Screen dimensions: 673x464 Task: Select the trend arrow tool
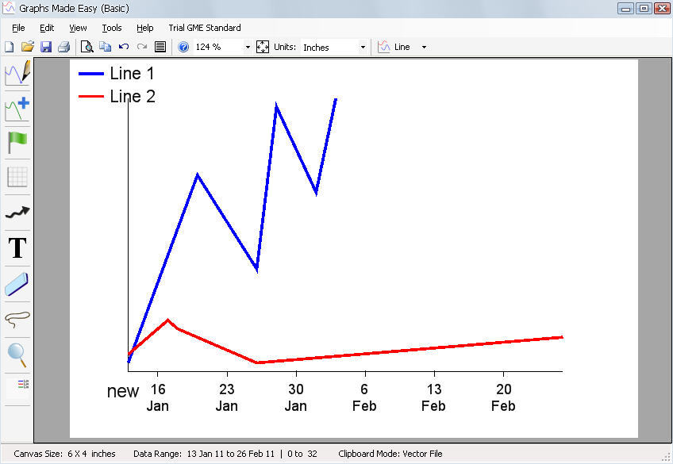click(x=16, y=211)
